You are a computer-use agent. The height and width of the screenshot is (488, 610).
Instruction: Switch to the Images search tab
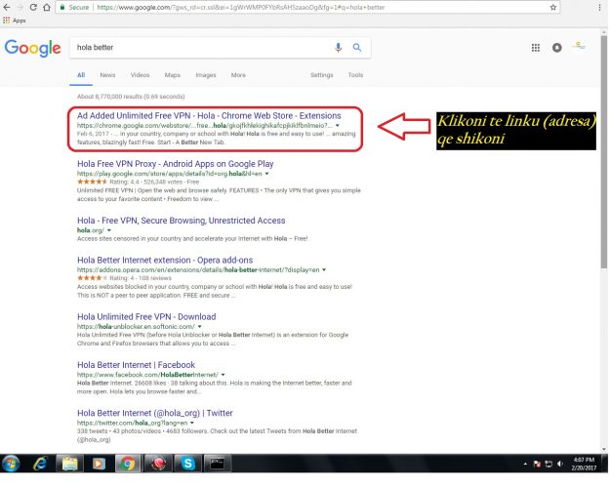coord(206,75)
